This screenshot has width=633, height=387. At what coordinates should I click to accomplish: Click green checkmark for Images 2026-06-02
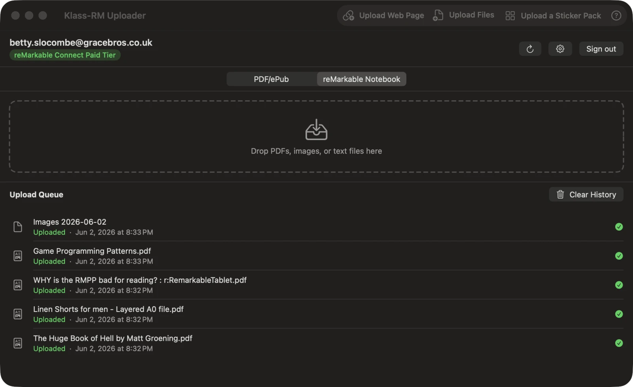click(619, 227)
